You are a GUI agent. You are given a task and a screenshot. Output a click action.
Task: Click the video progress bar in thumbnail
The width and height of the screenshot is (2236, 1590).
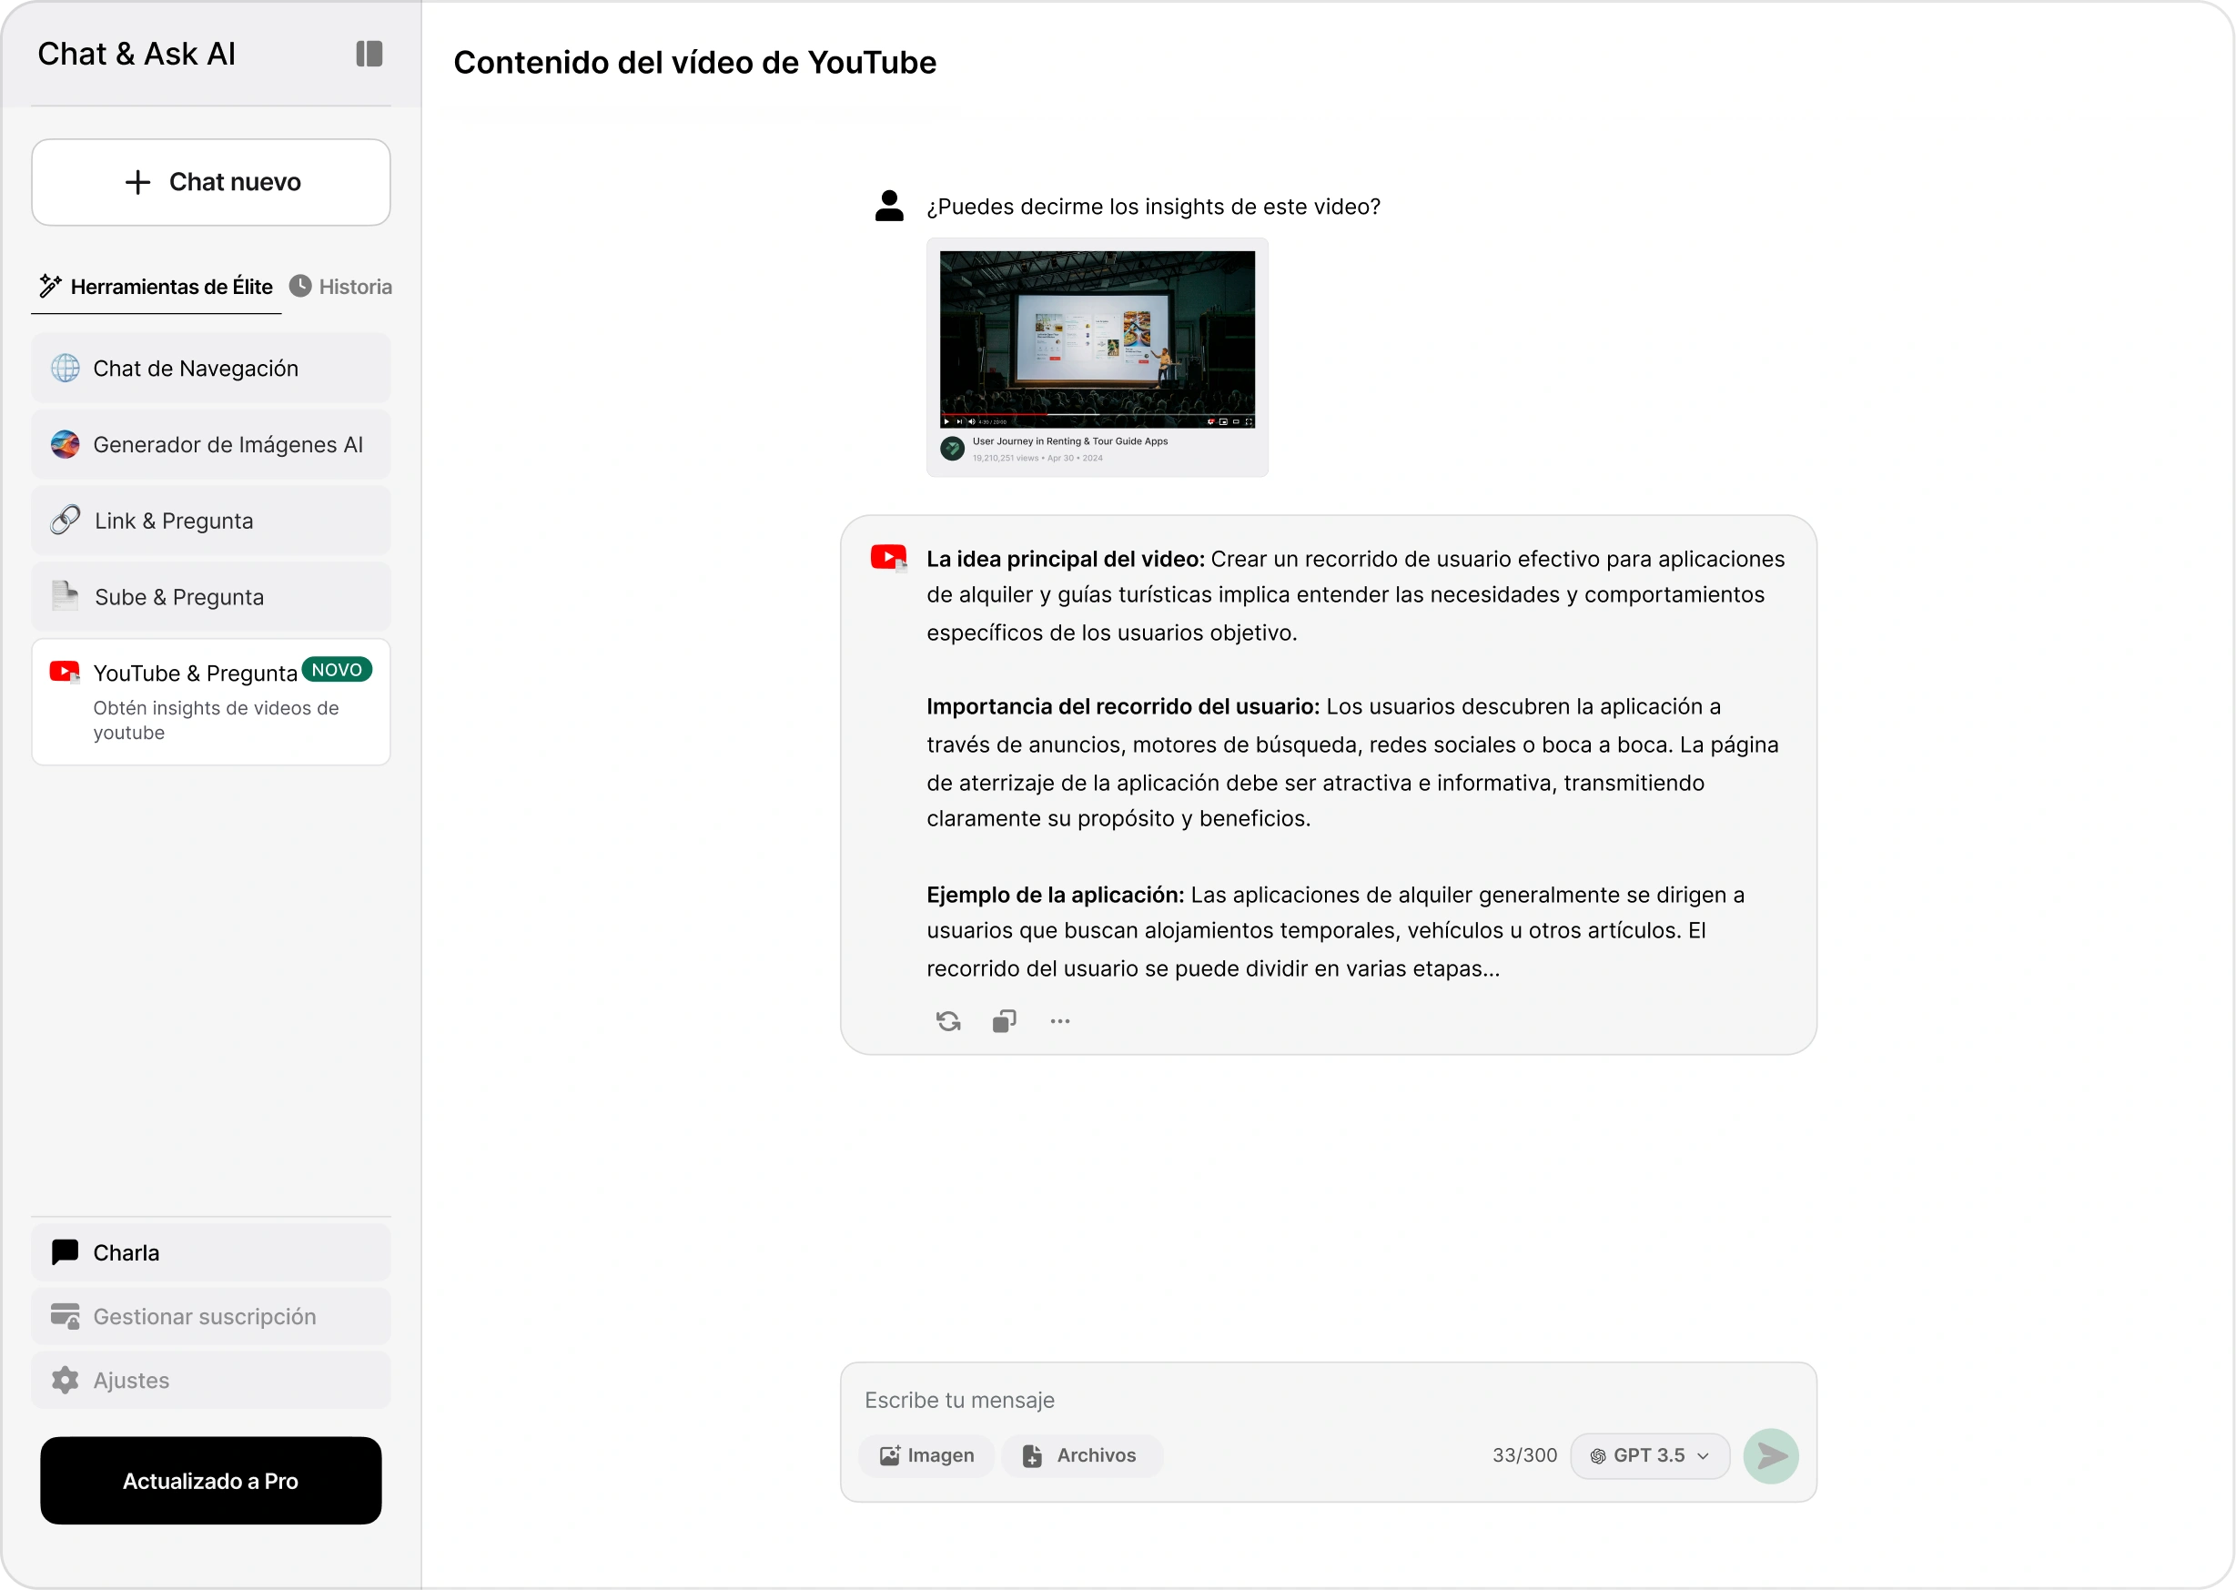tap(1098, 414)
